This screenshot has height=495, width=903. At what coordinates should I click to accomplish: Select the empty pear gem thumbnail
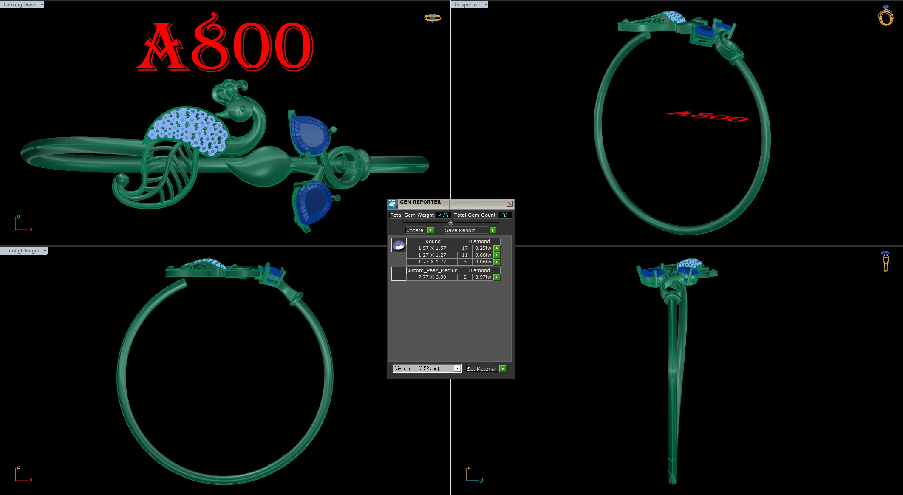click(399, 274)
